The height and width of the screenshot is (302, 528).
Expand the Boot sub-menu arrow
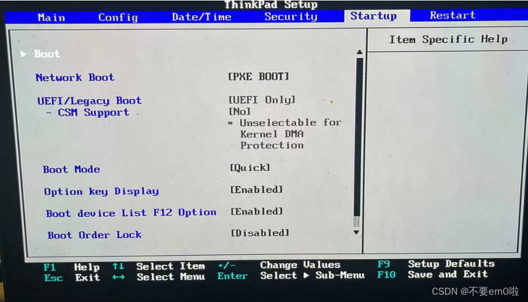point(24,54)
